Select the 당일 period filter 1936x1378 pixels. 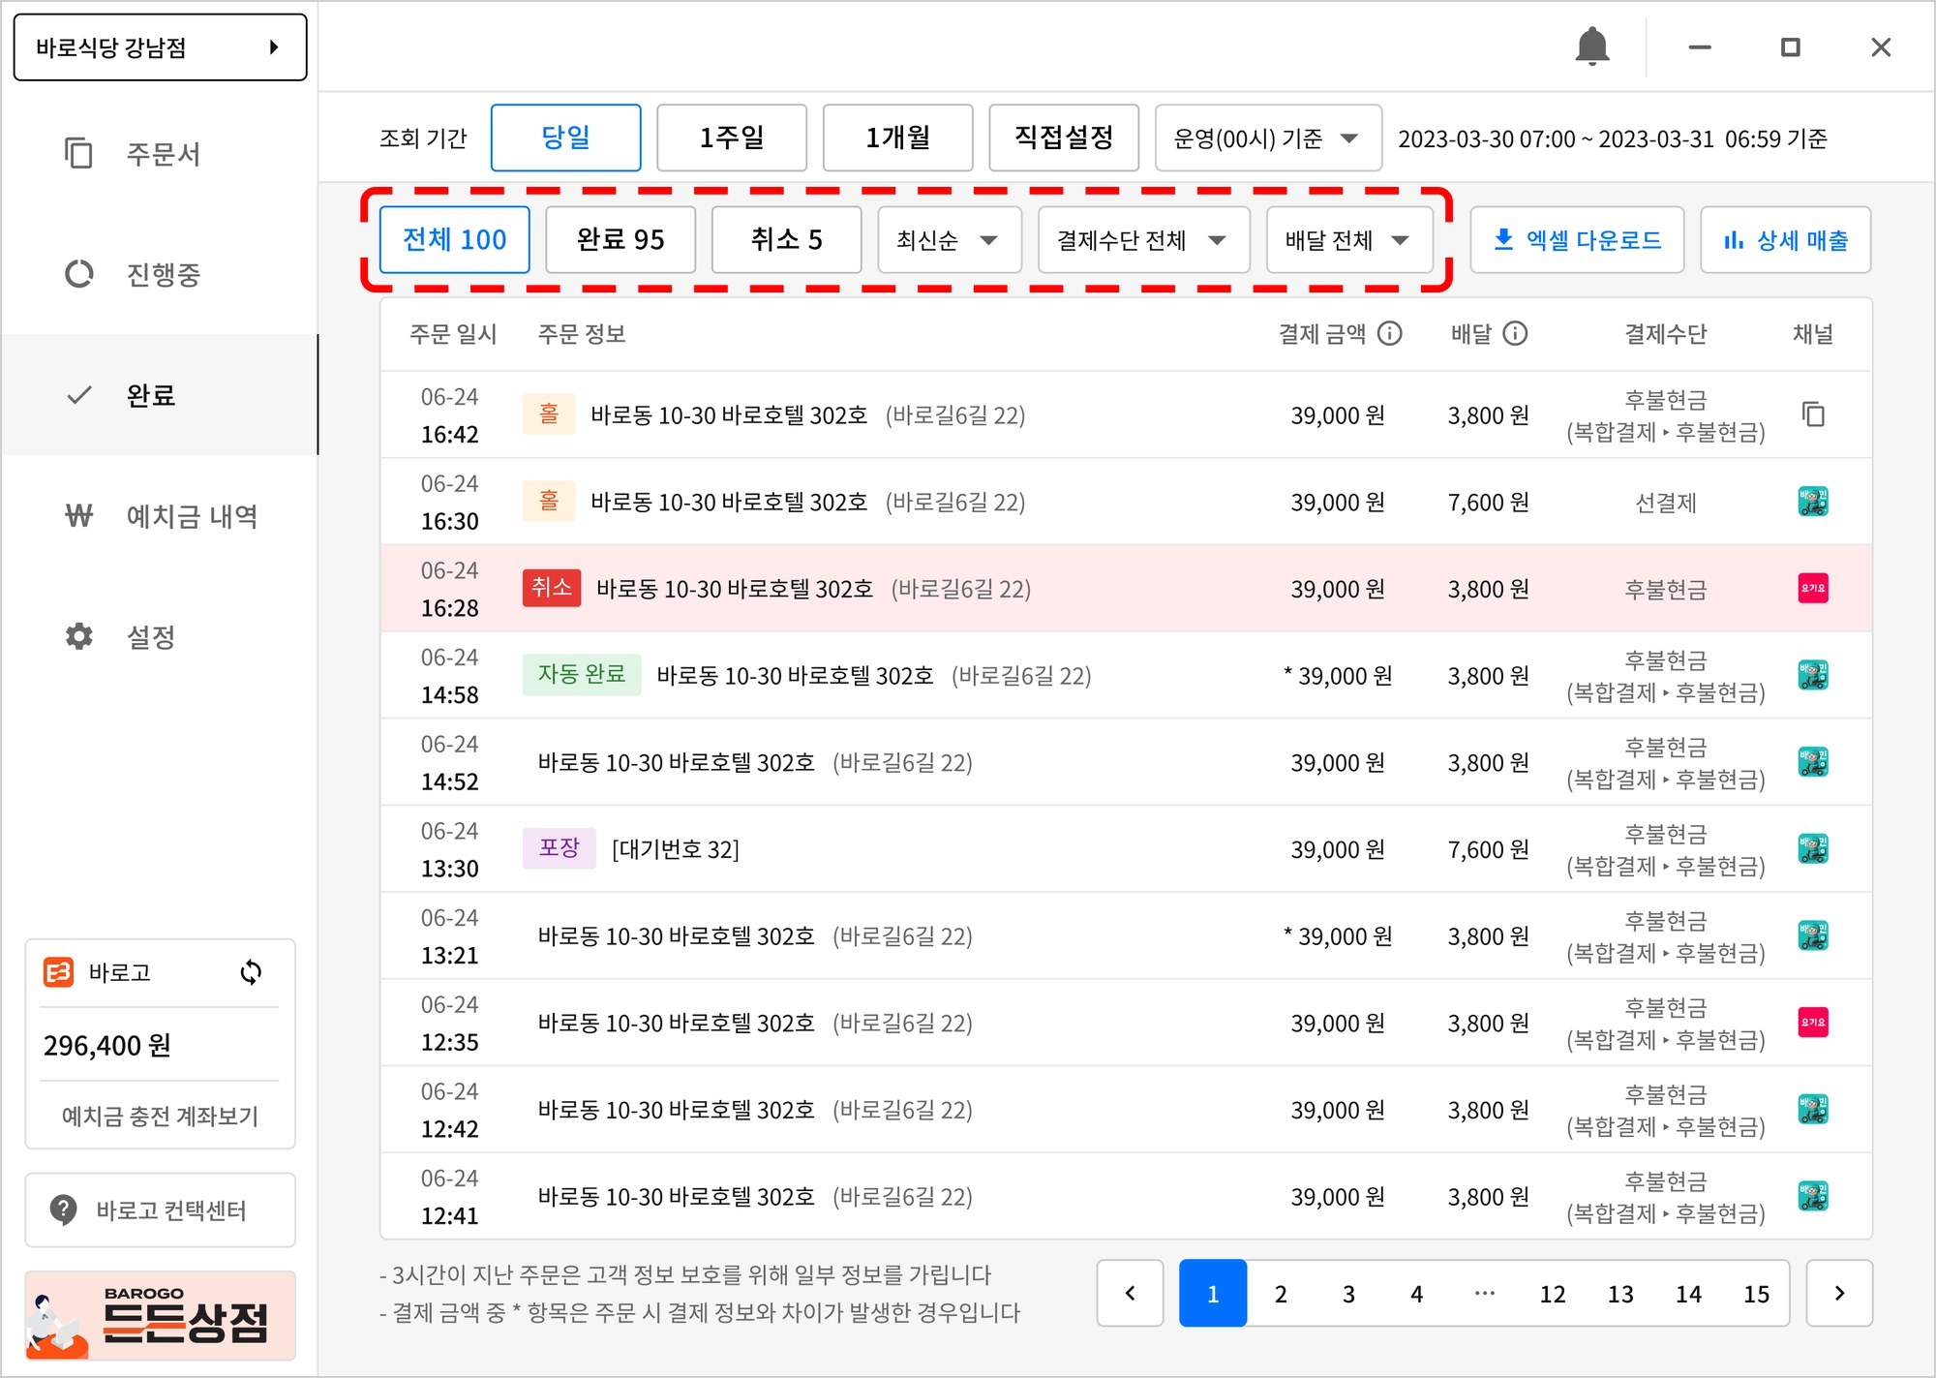tap(565, 138)
